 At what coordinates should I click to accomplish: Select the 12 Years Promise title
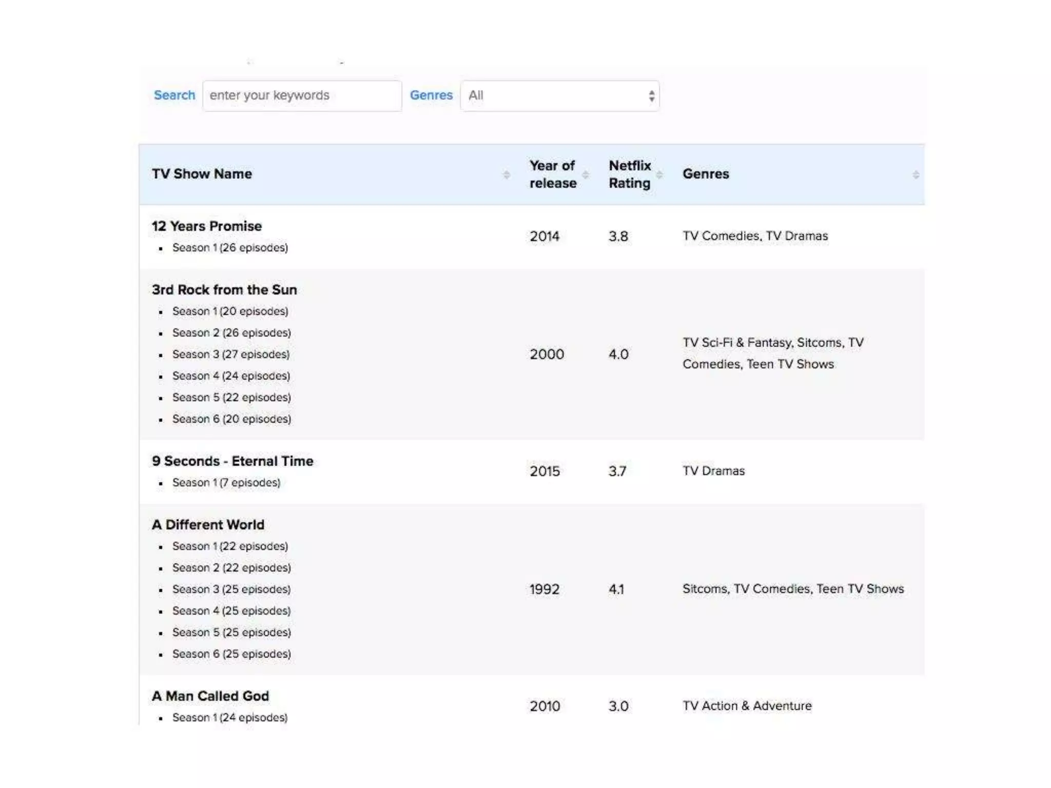pyautogui.click(x=207, y=226)
